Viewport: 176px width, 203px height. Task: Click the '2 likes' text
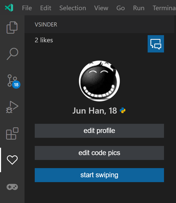click(x=44, y=40)
